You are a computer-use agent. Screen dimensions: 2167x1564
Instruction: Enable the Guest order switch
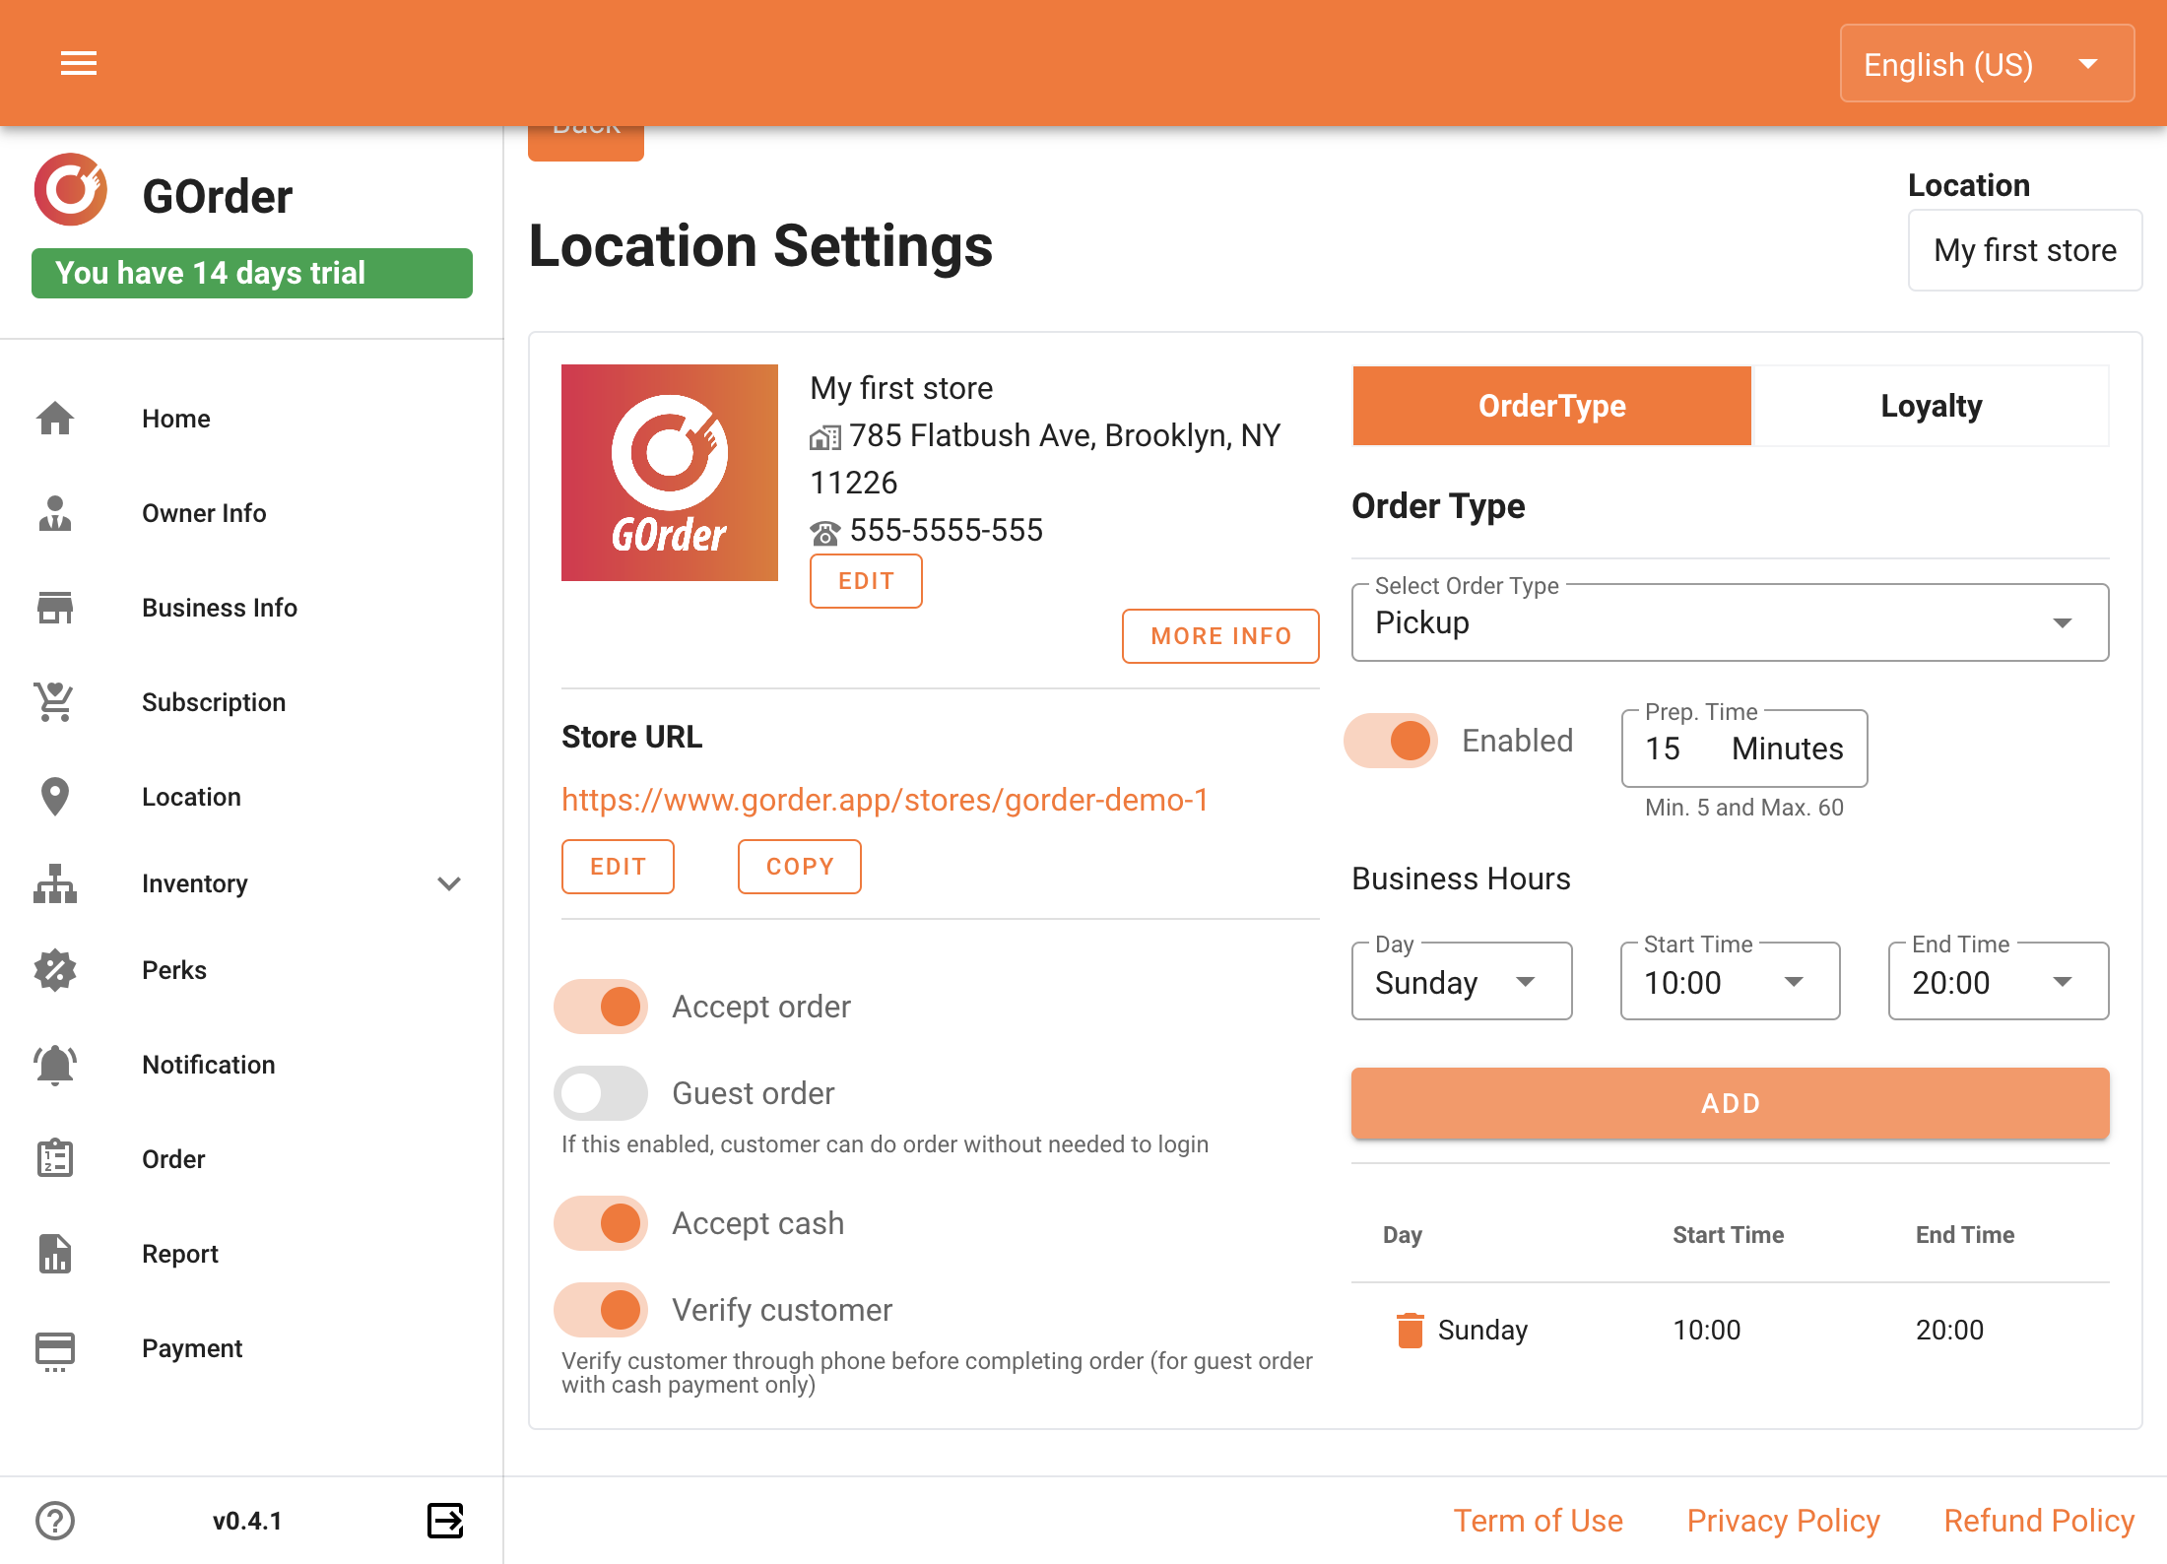(x=601, y=1093)
